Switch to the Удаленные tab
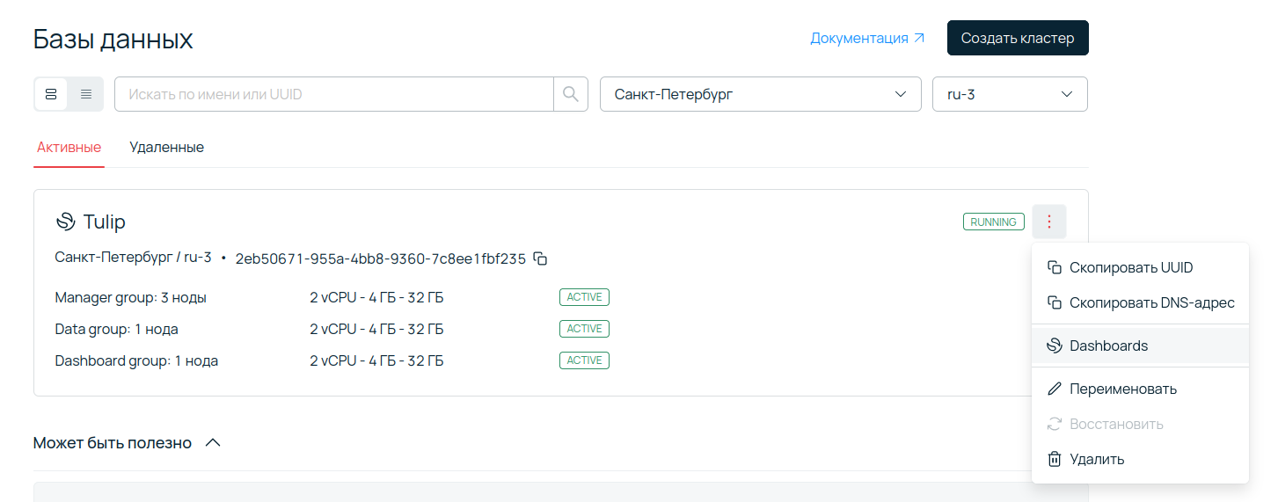Viewport: 1278px width, 502px height. [x=166, y=147]
